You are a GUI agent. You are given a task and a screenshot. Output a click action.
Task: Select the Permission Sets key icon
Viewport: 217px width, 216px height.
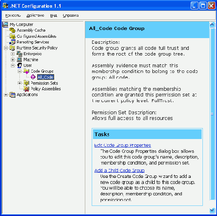[x=26, y=83]
